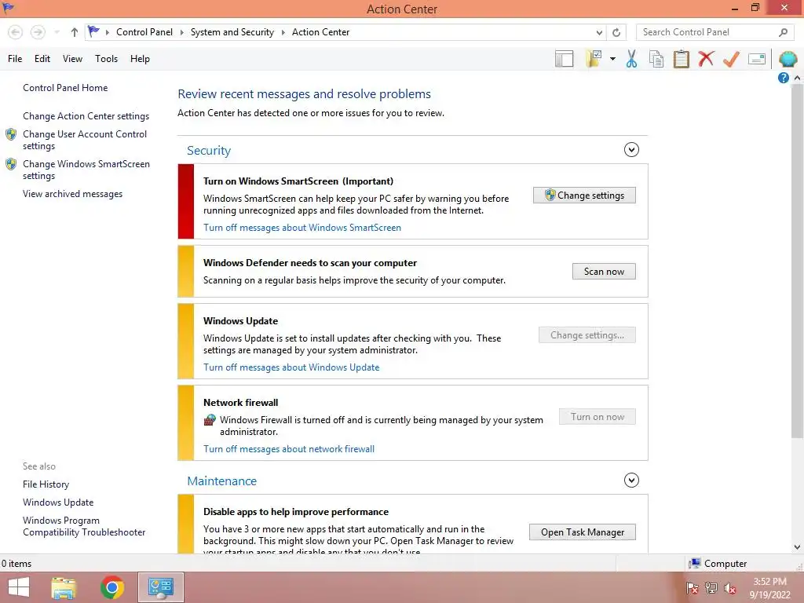804x603 pixels.
Task: Click Turn off messages about Windows SmartScreen
Action: coord(302,228)
